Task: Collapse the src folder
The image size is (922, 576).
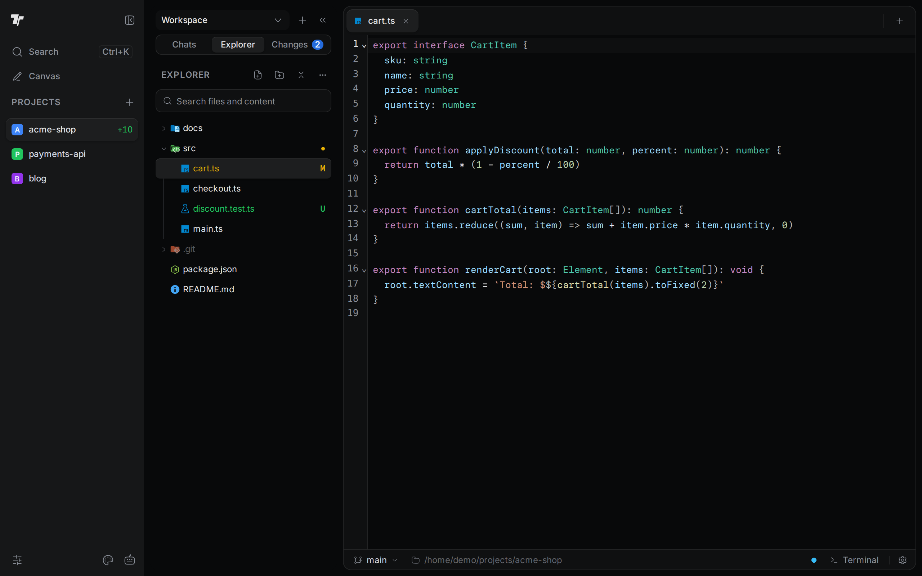Action: (243, 149)
